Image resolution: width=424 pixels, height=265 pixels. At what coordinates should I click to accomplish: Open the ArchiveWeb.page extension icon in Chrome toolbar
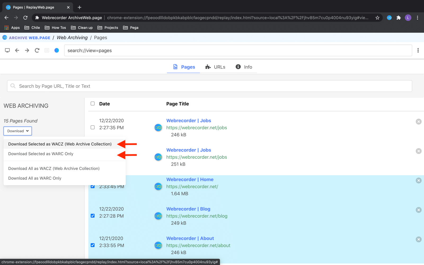click(389, 18)
